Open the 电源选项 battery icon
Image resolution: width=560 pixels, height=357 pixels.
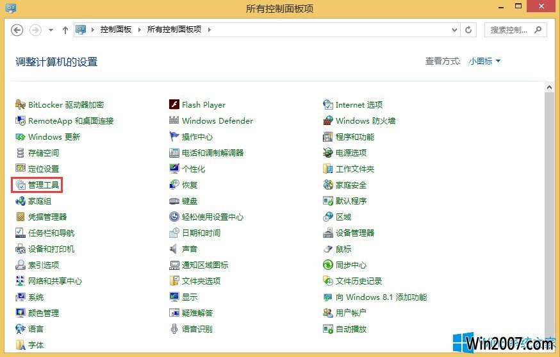click(x=328, y=153)
